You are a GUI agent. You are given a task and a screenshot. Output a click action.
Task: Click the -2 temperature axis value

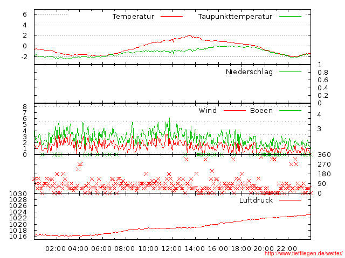pyautogui.click(x=24, y=56)
